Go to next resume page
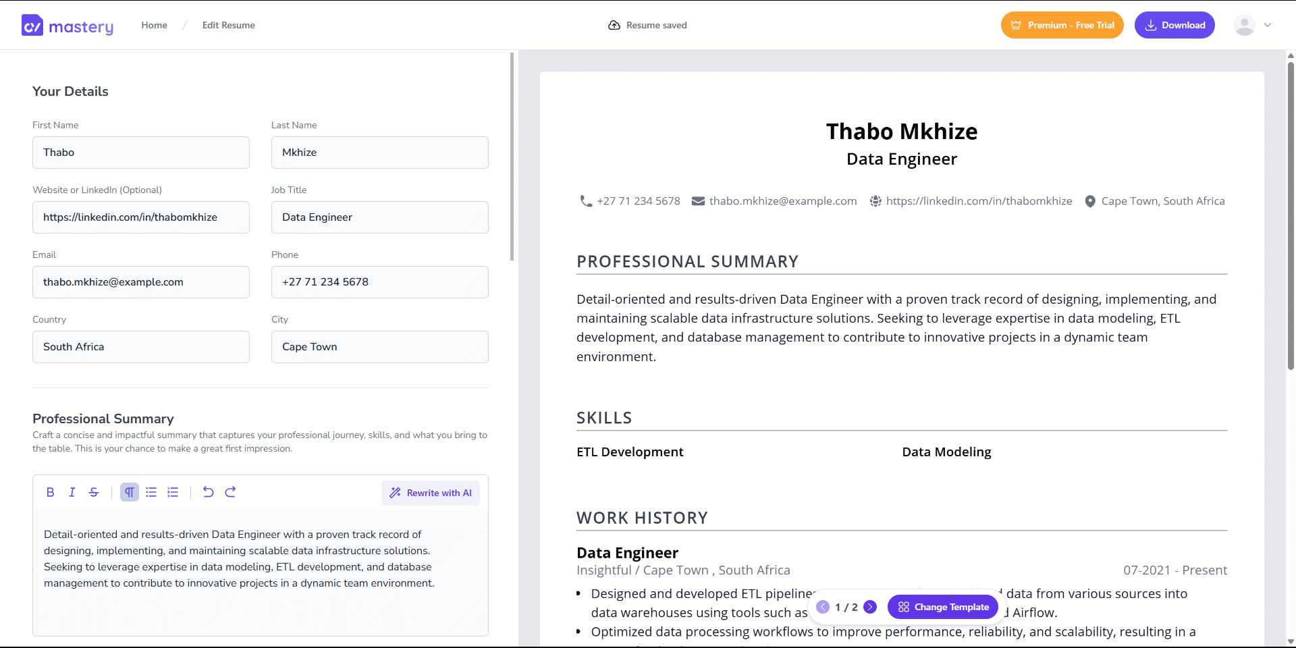This screenshot has height=648, width=1296. [x=871, y=607]
